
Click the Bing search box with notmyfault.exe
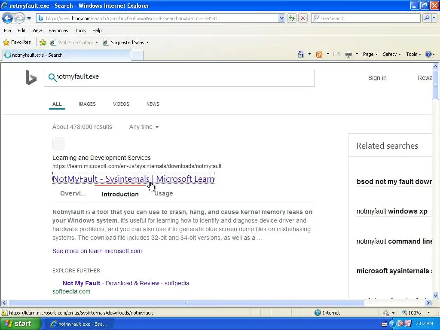(x=179, y=78)
